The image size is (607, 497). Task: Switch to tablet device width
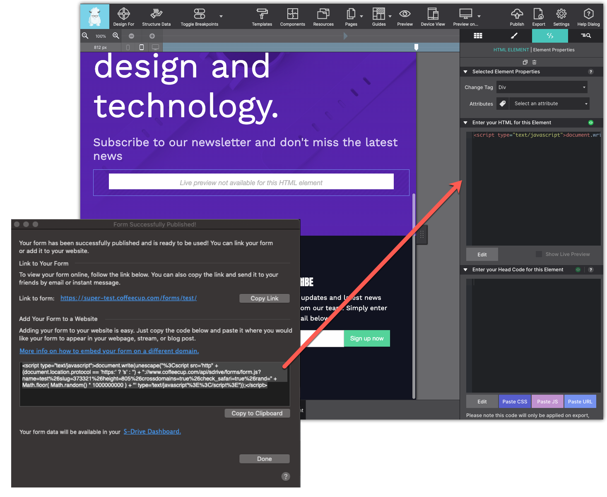coord(142,47)
